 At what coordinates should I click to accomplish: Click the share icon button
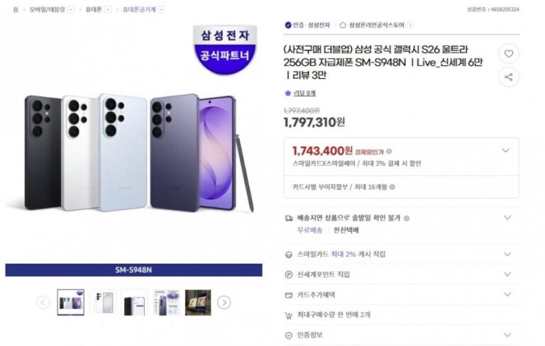(508, 77)
